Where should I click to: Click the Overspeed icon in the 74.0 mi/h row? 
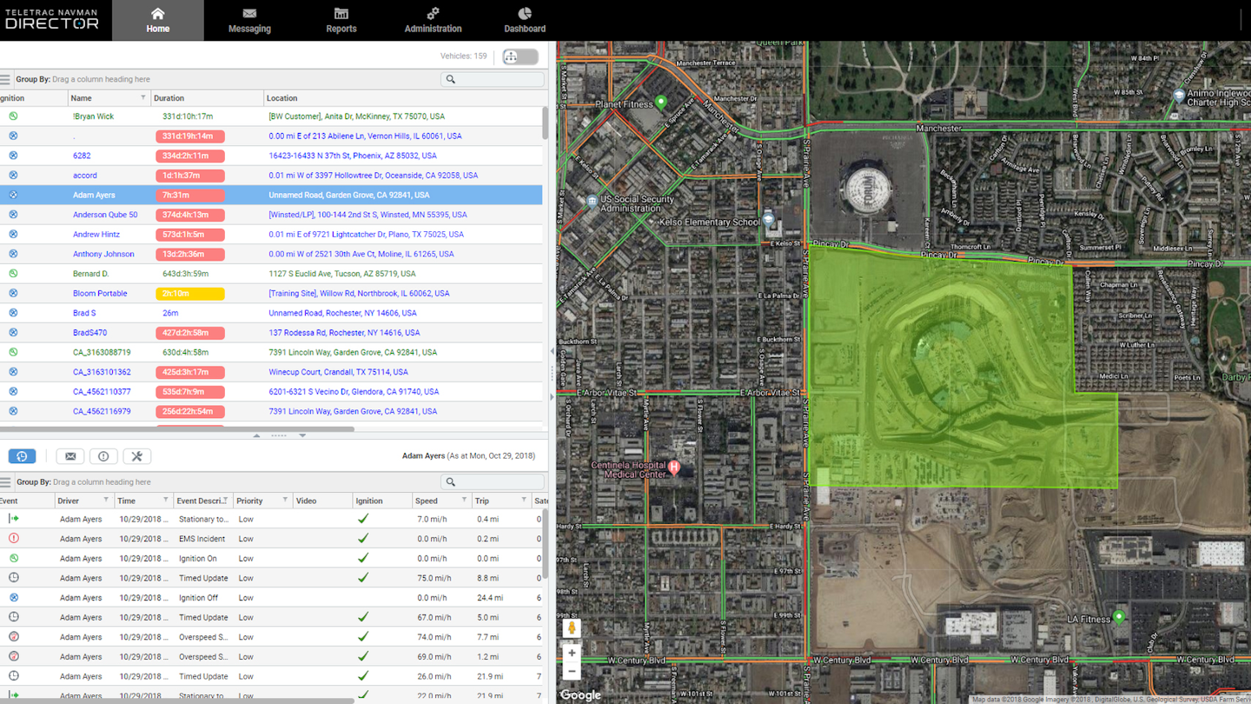[x=13, y=637]
